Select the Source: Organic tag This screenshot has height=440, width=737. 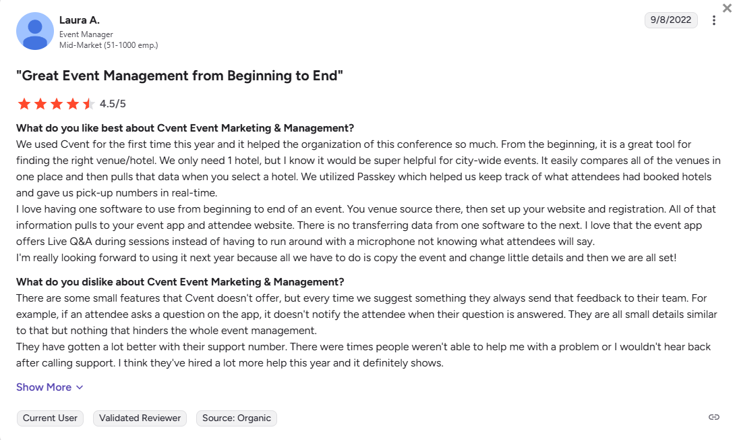coord(237,418)
